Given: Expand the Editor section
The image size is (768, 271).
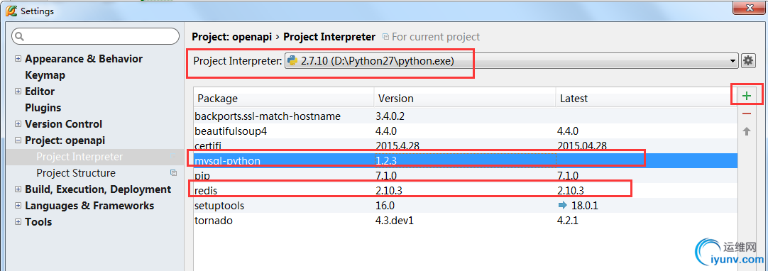Looking at the screenshot, I should click(18, 91).
